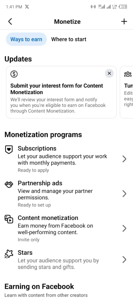Tap the Partnership ads program title

point(40,183)
